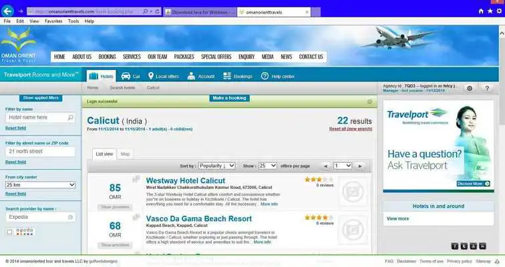The height and width of the screenshot is (267, 505).
Task: Switch to Download Java for Windows tab
Action: 200,12
